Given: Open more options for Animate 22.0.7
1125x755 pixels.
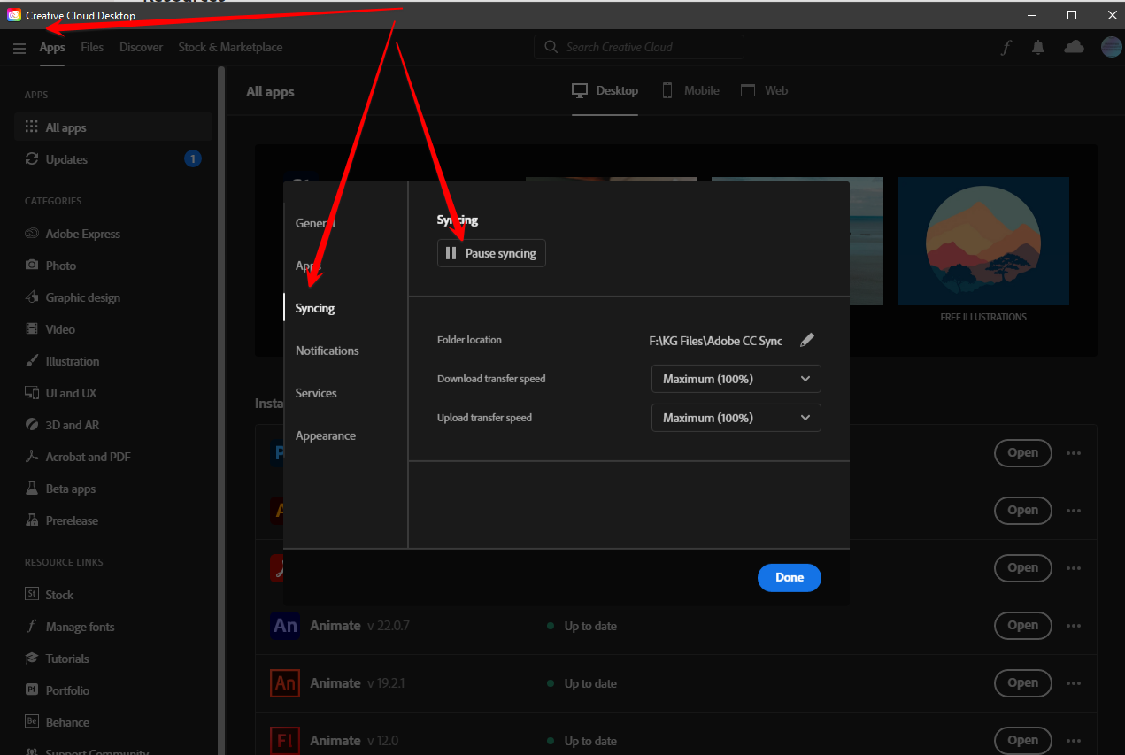Looking at the screenshot, I should [x=1074, y=626].
